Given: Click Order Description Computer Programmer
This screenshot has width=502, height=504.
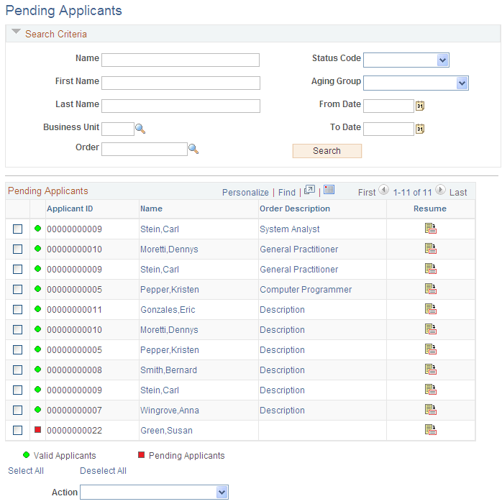Looking at the screenshot, I should pos(306,290).
